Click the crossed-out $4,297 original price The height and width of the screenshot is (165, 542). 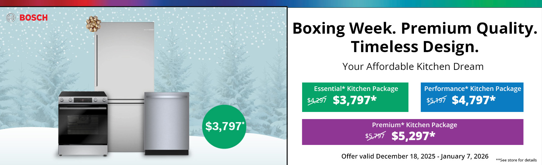[x=317, y=100]
